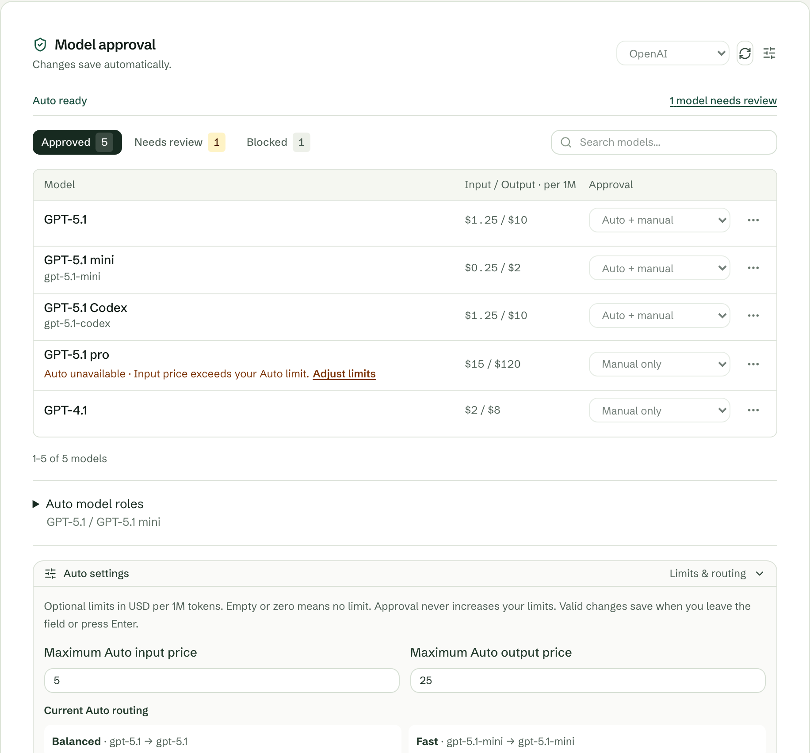This screenshot has height=753, width=810.
Task: Click the Input / Output per 1M header
Action: pos(520,185)
